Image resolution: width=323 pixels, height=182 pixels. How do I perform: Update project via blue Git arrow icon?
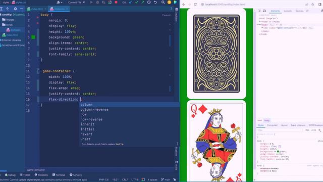(x=131, y=2)
